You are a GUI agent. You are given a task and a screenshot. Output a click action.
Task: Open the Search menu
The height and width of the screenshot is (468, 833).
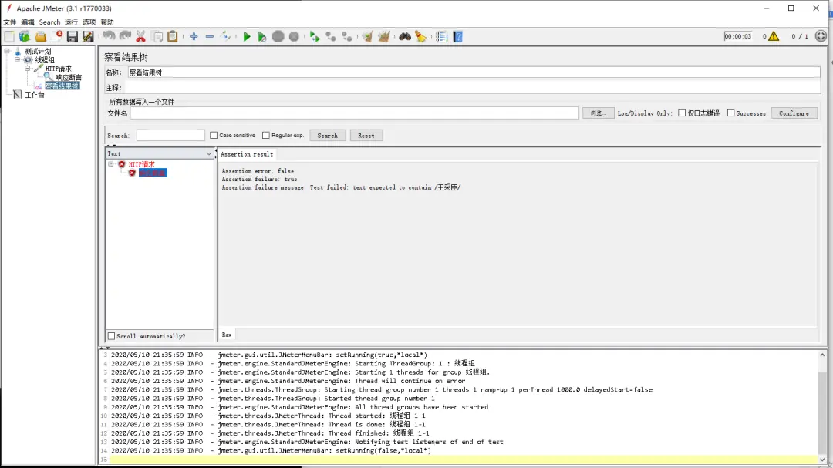49,22
